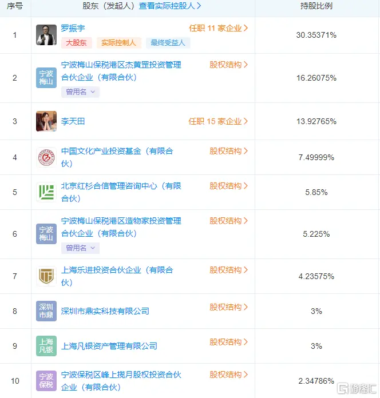380x398 pixels.
Task: Click 罗振宇's avatar photo
Action: [x=46, y=35]
